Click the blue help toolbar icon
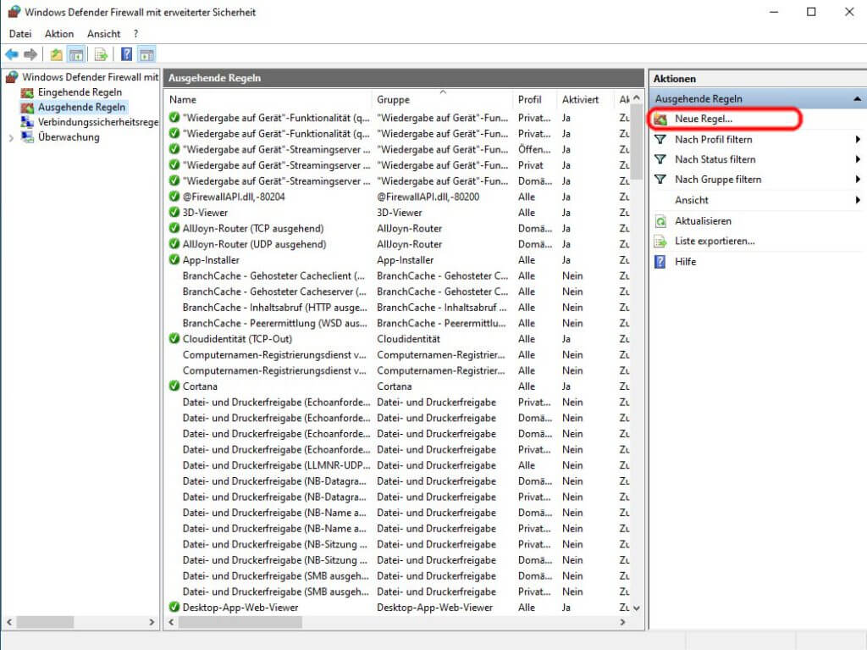867x650 pixels. coord(127,54)
